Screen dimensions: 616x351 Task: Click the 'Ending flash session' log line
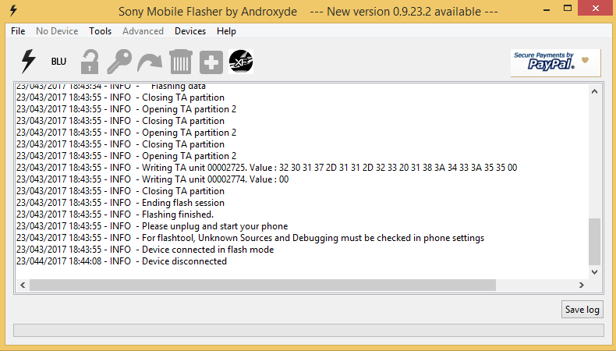point(120,203)
